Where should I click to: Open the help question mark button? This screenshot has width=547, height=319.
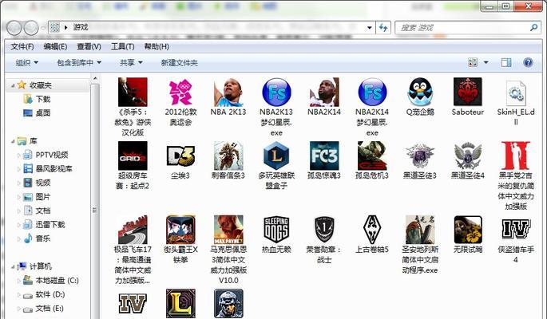528,63
